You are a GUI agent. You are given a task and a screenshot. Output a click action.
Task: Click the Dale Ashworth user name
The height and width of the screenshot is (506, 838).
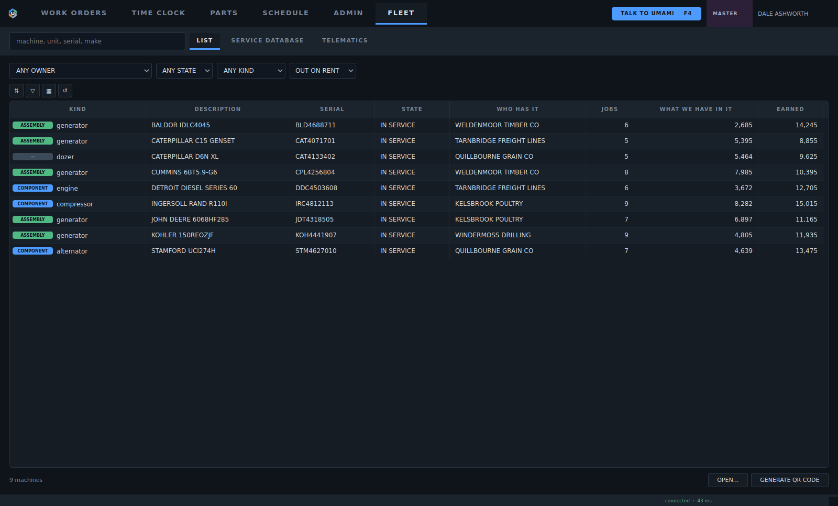point(783,14)
